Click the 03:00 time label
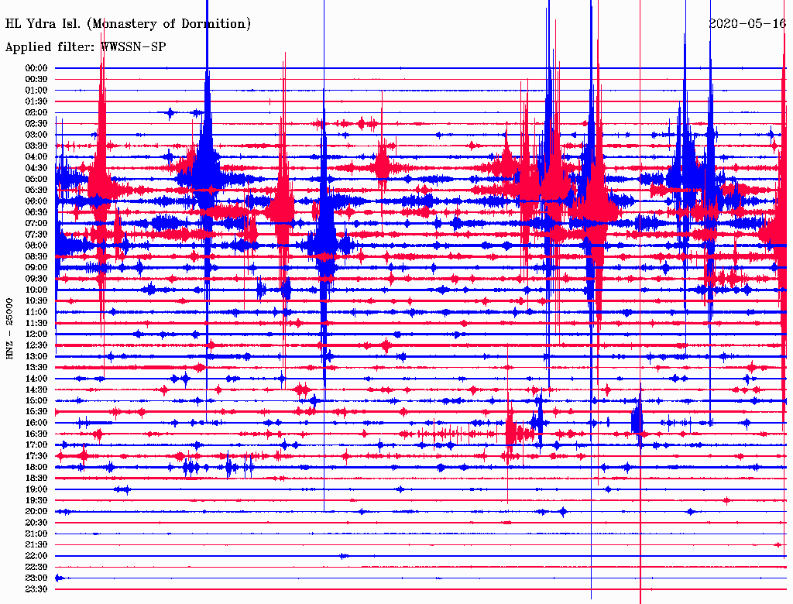 (x=36, y=135)
